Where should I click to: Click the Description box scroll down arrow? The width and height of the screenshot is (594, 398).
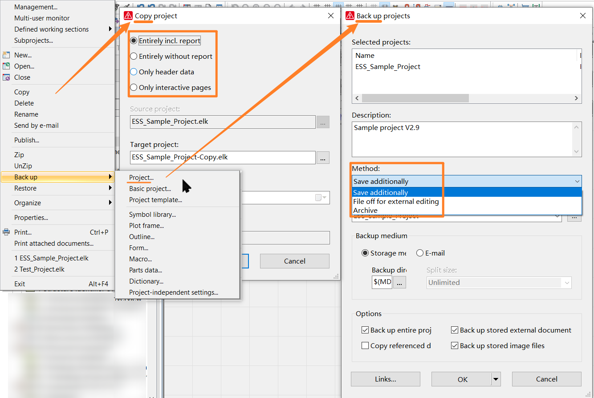point(577,151)
